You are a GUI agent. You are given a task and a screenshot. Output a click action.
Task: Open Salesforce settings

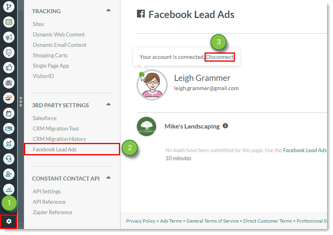44,118
